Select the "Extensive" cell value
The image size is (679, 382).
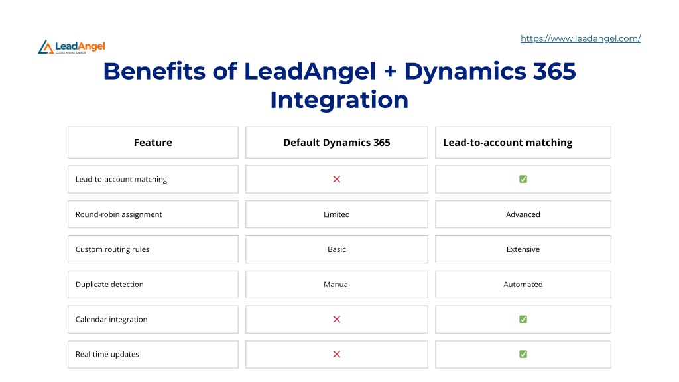coord(523,249)
